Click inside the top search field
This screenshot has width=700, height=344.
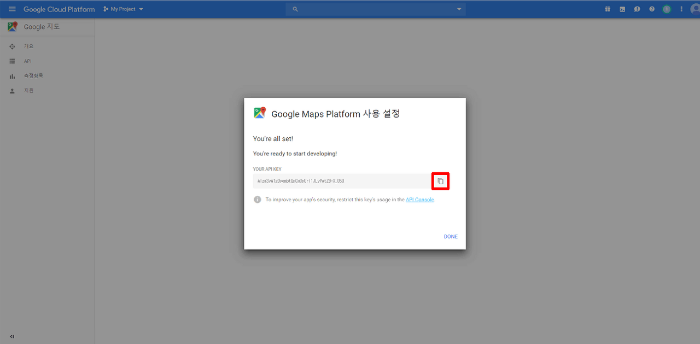click(376, 9)
